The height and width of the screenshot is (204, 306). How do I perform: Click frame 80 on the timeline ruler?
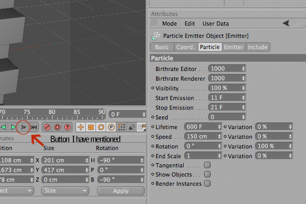tap(52, 112)
